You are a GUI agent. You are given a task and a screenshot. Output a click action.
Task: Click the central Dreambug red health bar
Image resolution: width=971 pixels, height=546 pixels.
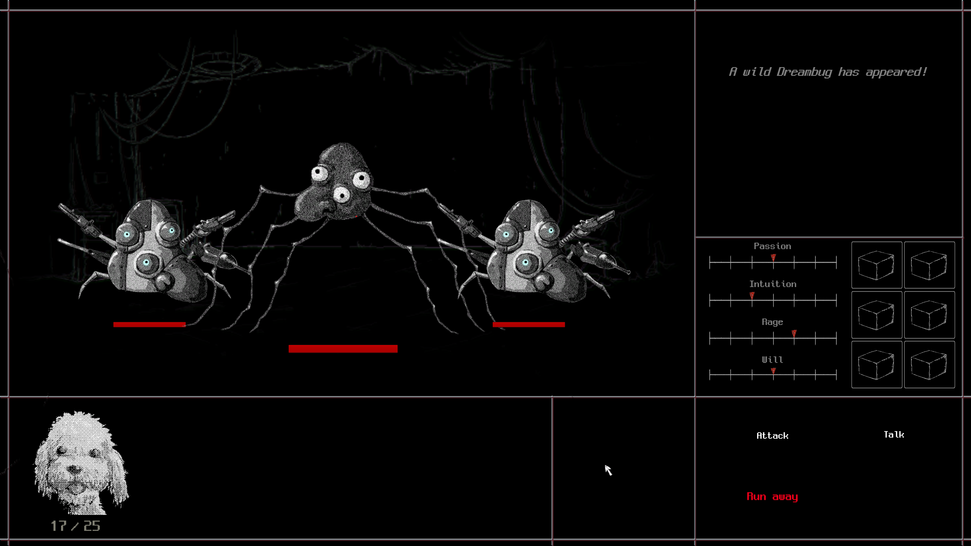pos(343,349)
